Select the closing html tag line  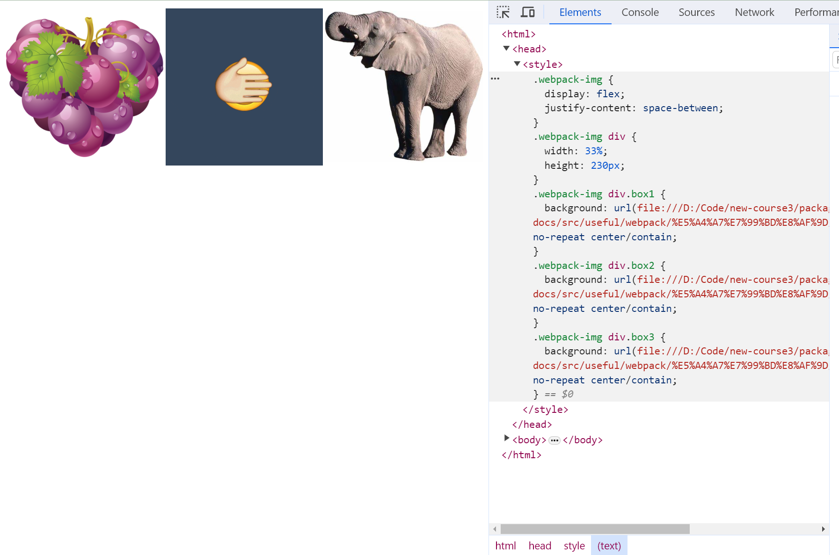(x=521, y=455)
